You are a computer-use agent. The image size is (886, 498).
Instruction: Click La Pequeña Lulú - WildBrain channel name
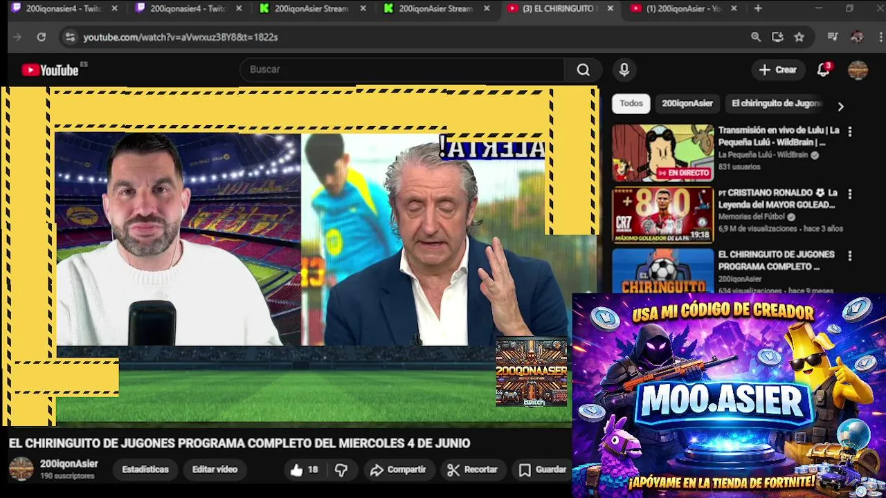click(x=763, y=156)
